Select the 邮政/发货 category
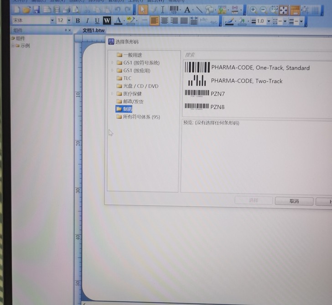 tap(133, 102)
